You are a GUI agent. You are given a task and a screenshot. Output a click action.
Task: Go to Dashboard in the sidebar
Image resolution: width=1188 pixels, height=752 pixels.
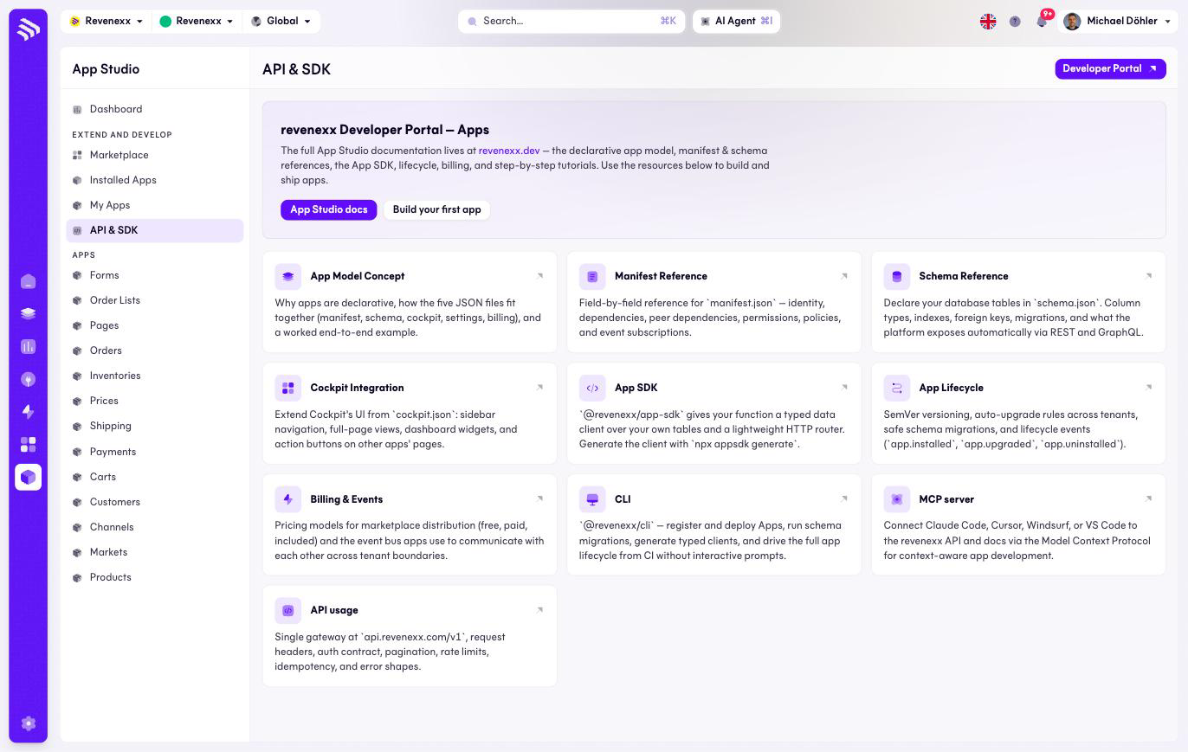pyautogui.click(x=154, y=109)
